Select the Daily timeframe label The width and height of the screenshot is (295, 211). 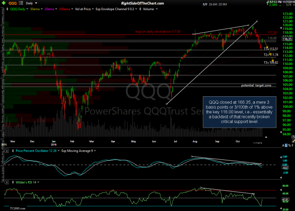(29, 3)
